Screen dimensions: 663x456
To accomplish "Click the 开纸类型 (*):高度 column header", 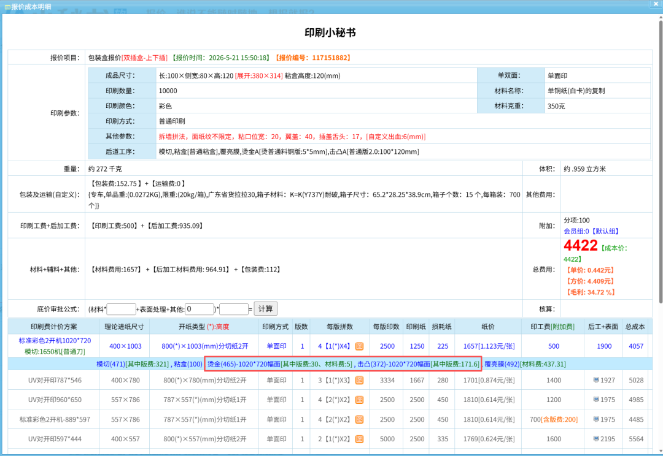I will 204,327.
